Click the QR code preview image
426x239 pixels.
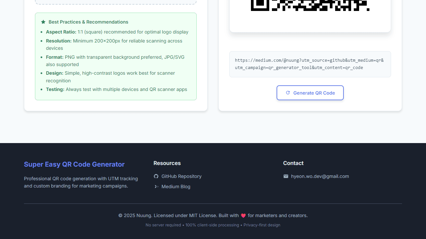click(310, 6)
